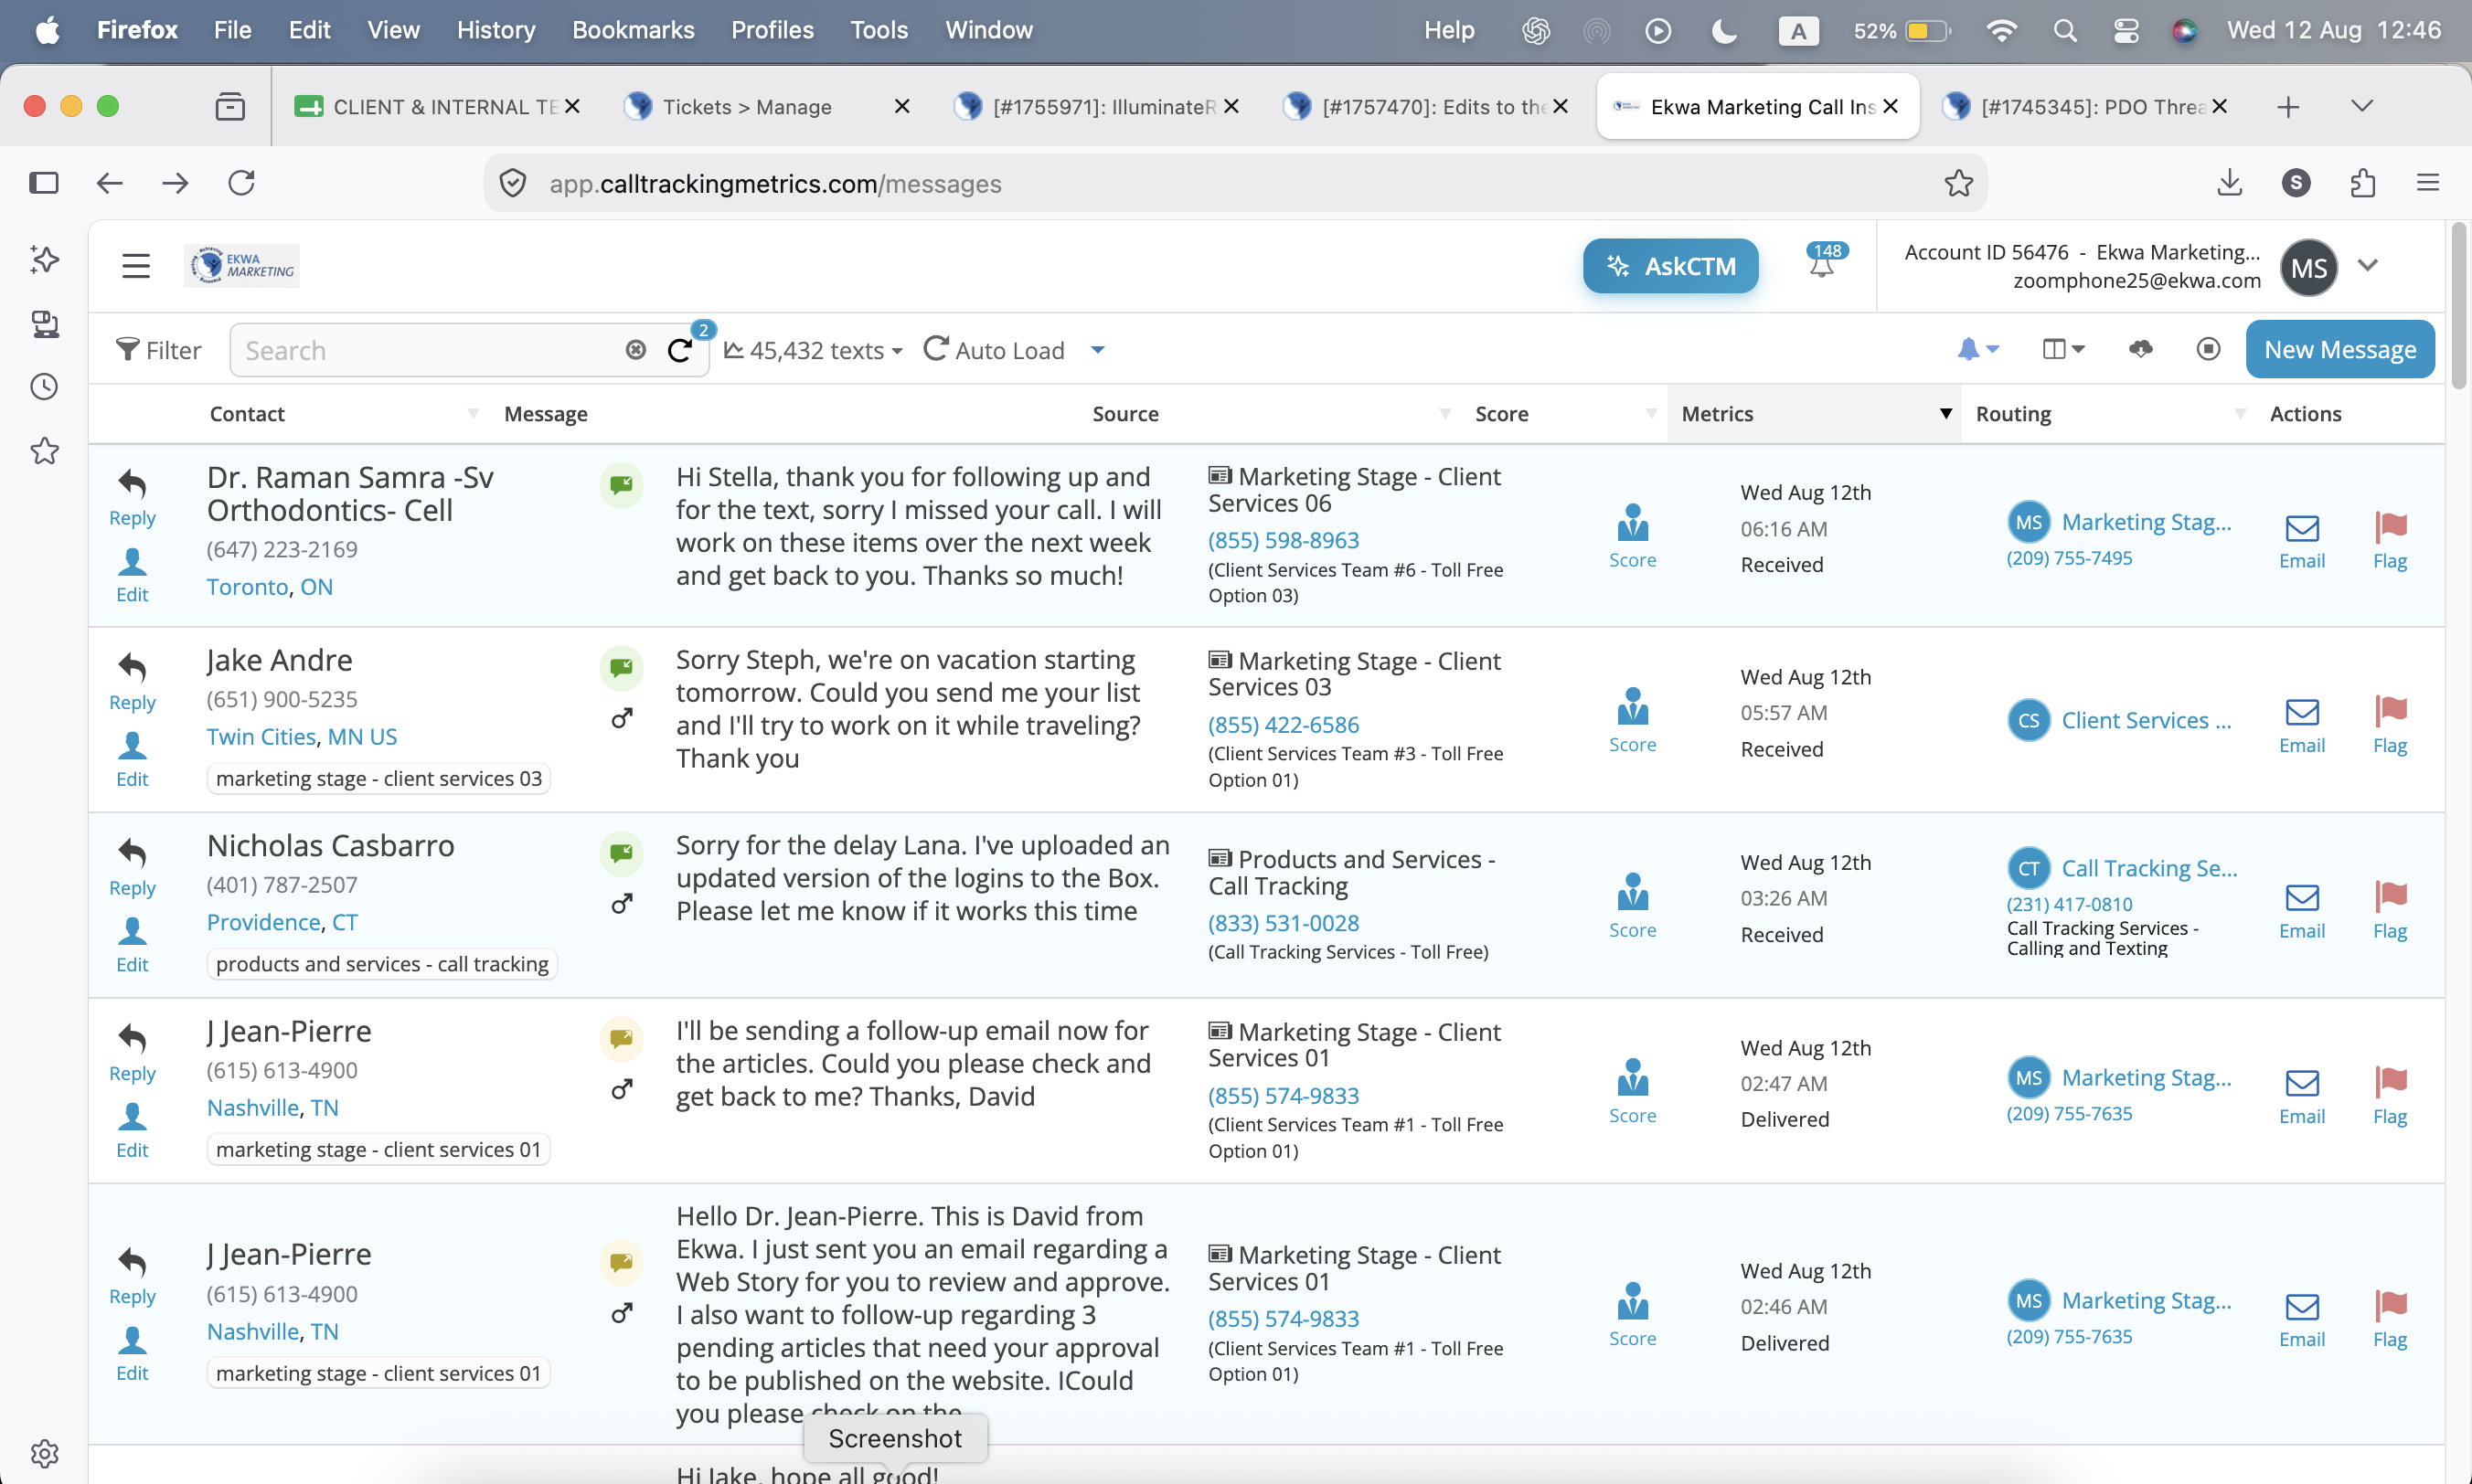Toggle macOS Focus moon icon
Viewport: 2472px width, 1484px height.
(1723, 30)
